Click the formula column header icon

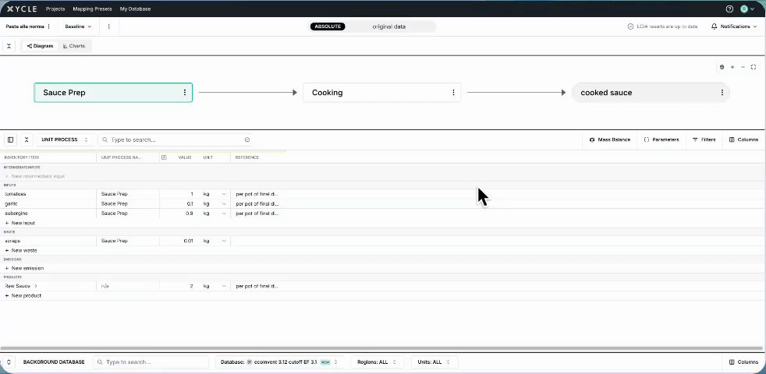pos(164,157)
